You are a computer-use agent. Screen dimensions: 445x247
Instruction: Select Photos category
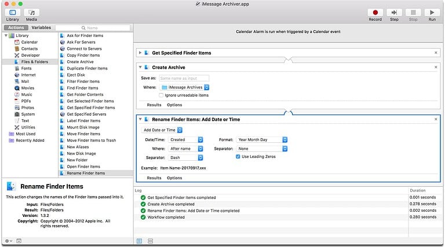(x=28, y=108)
